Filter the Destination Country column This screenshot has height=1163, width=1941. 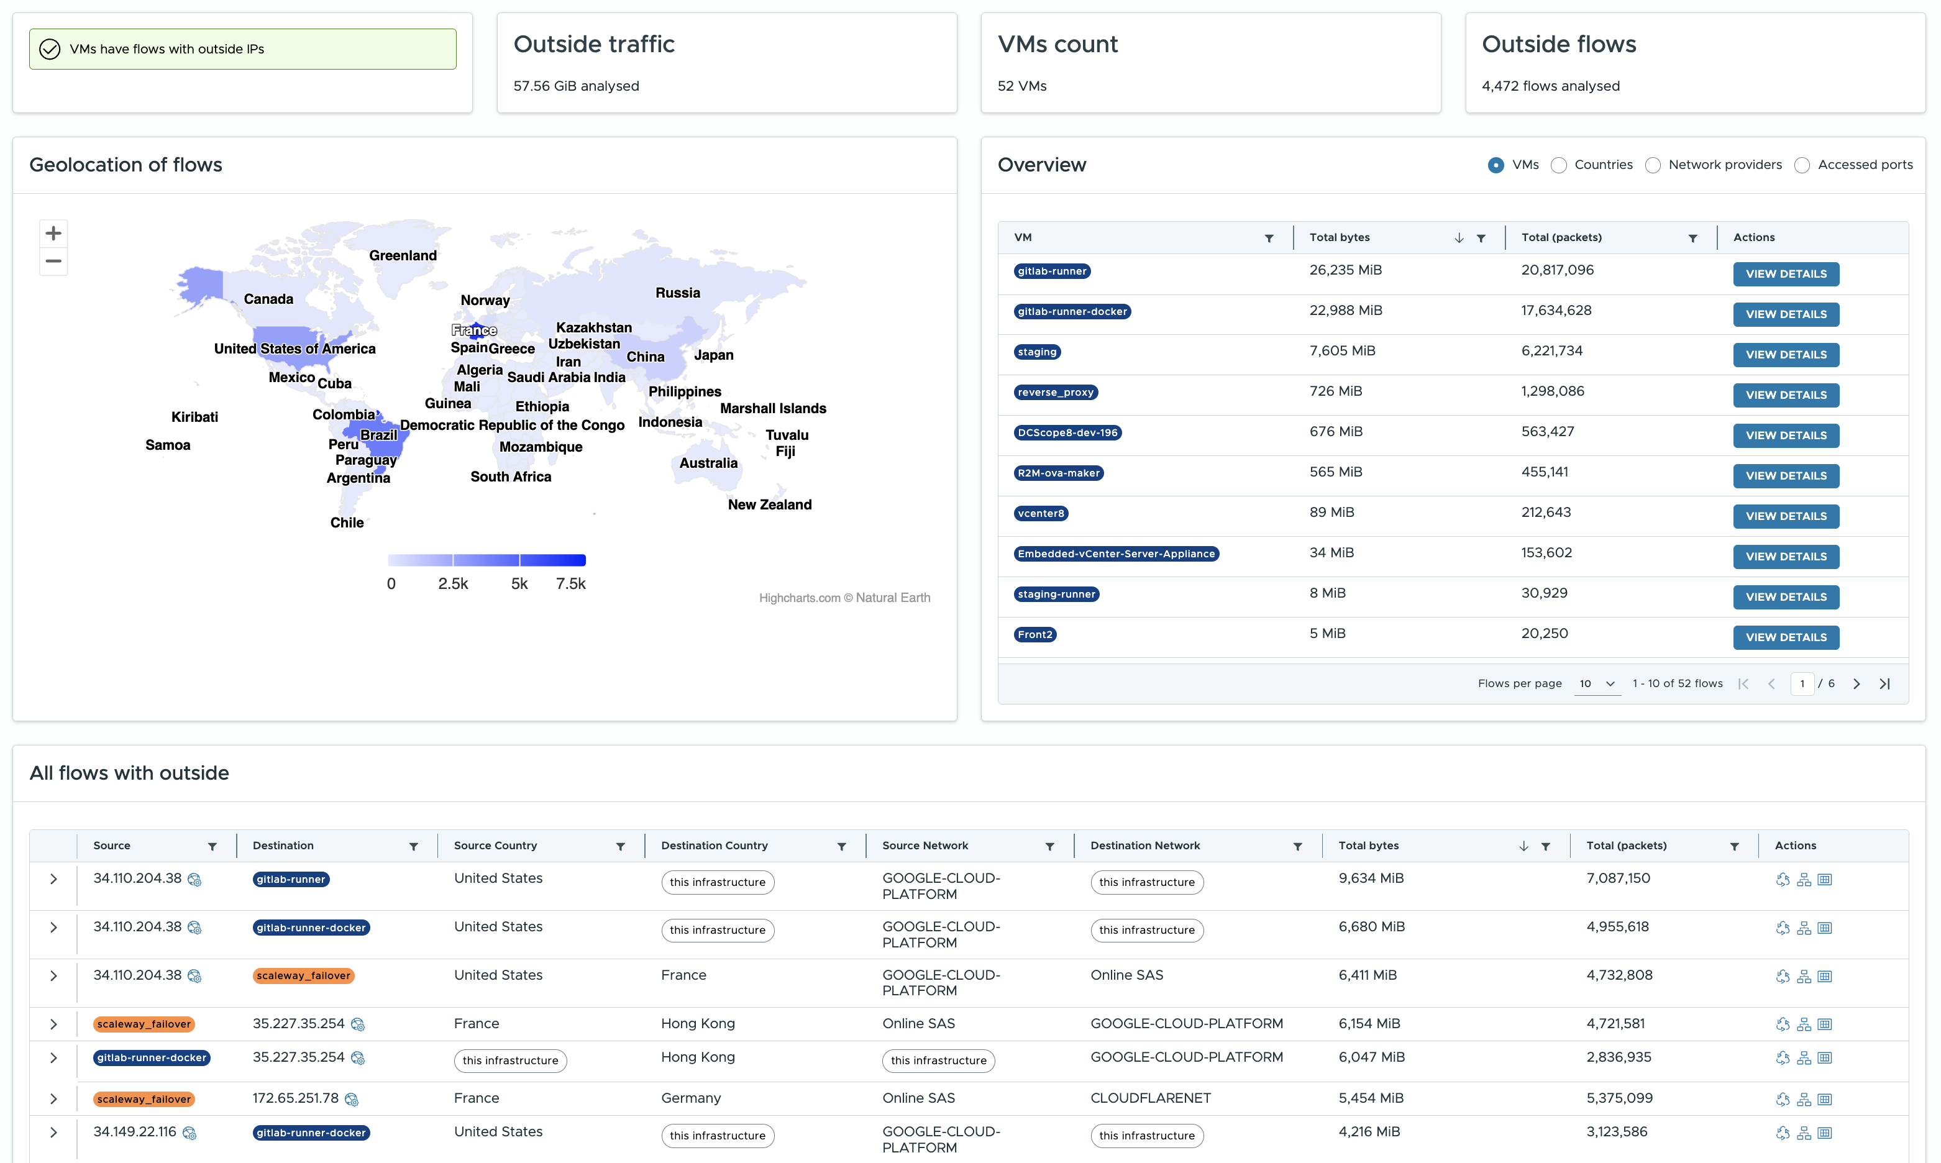point(842,846)
